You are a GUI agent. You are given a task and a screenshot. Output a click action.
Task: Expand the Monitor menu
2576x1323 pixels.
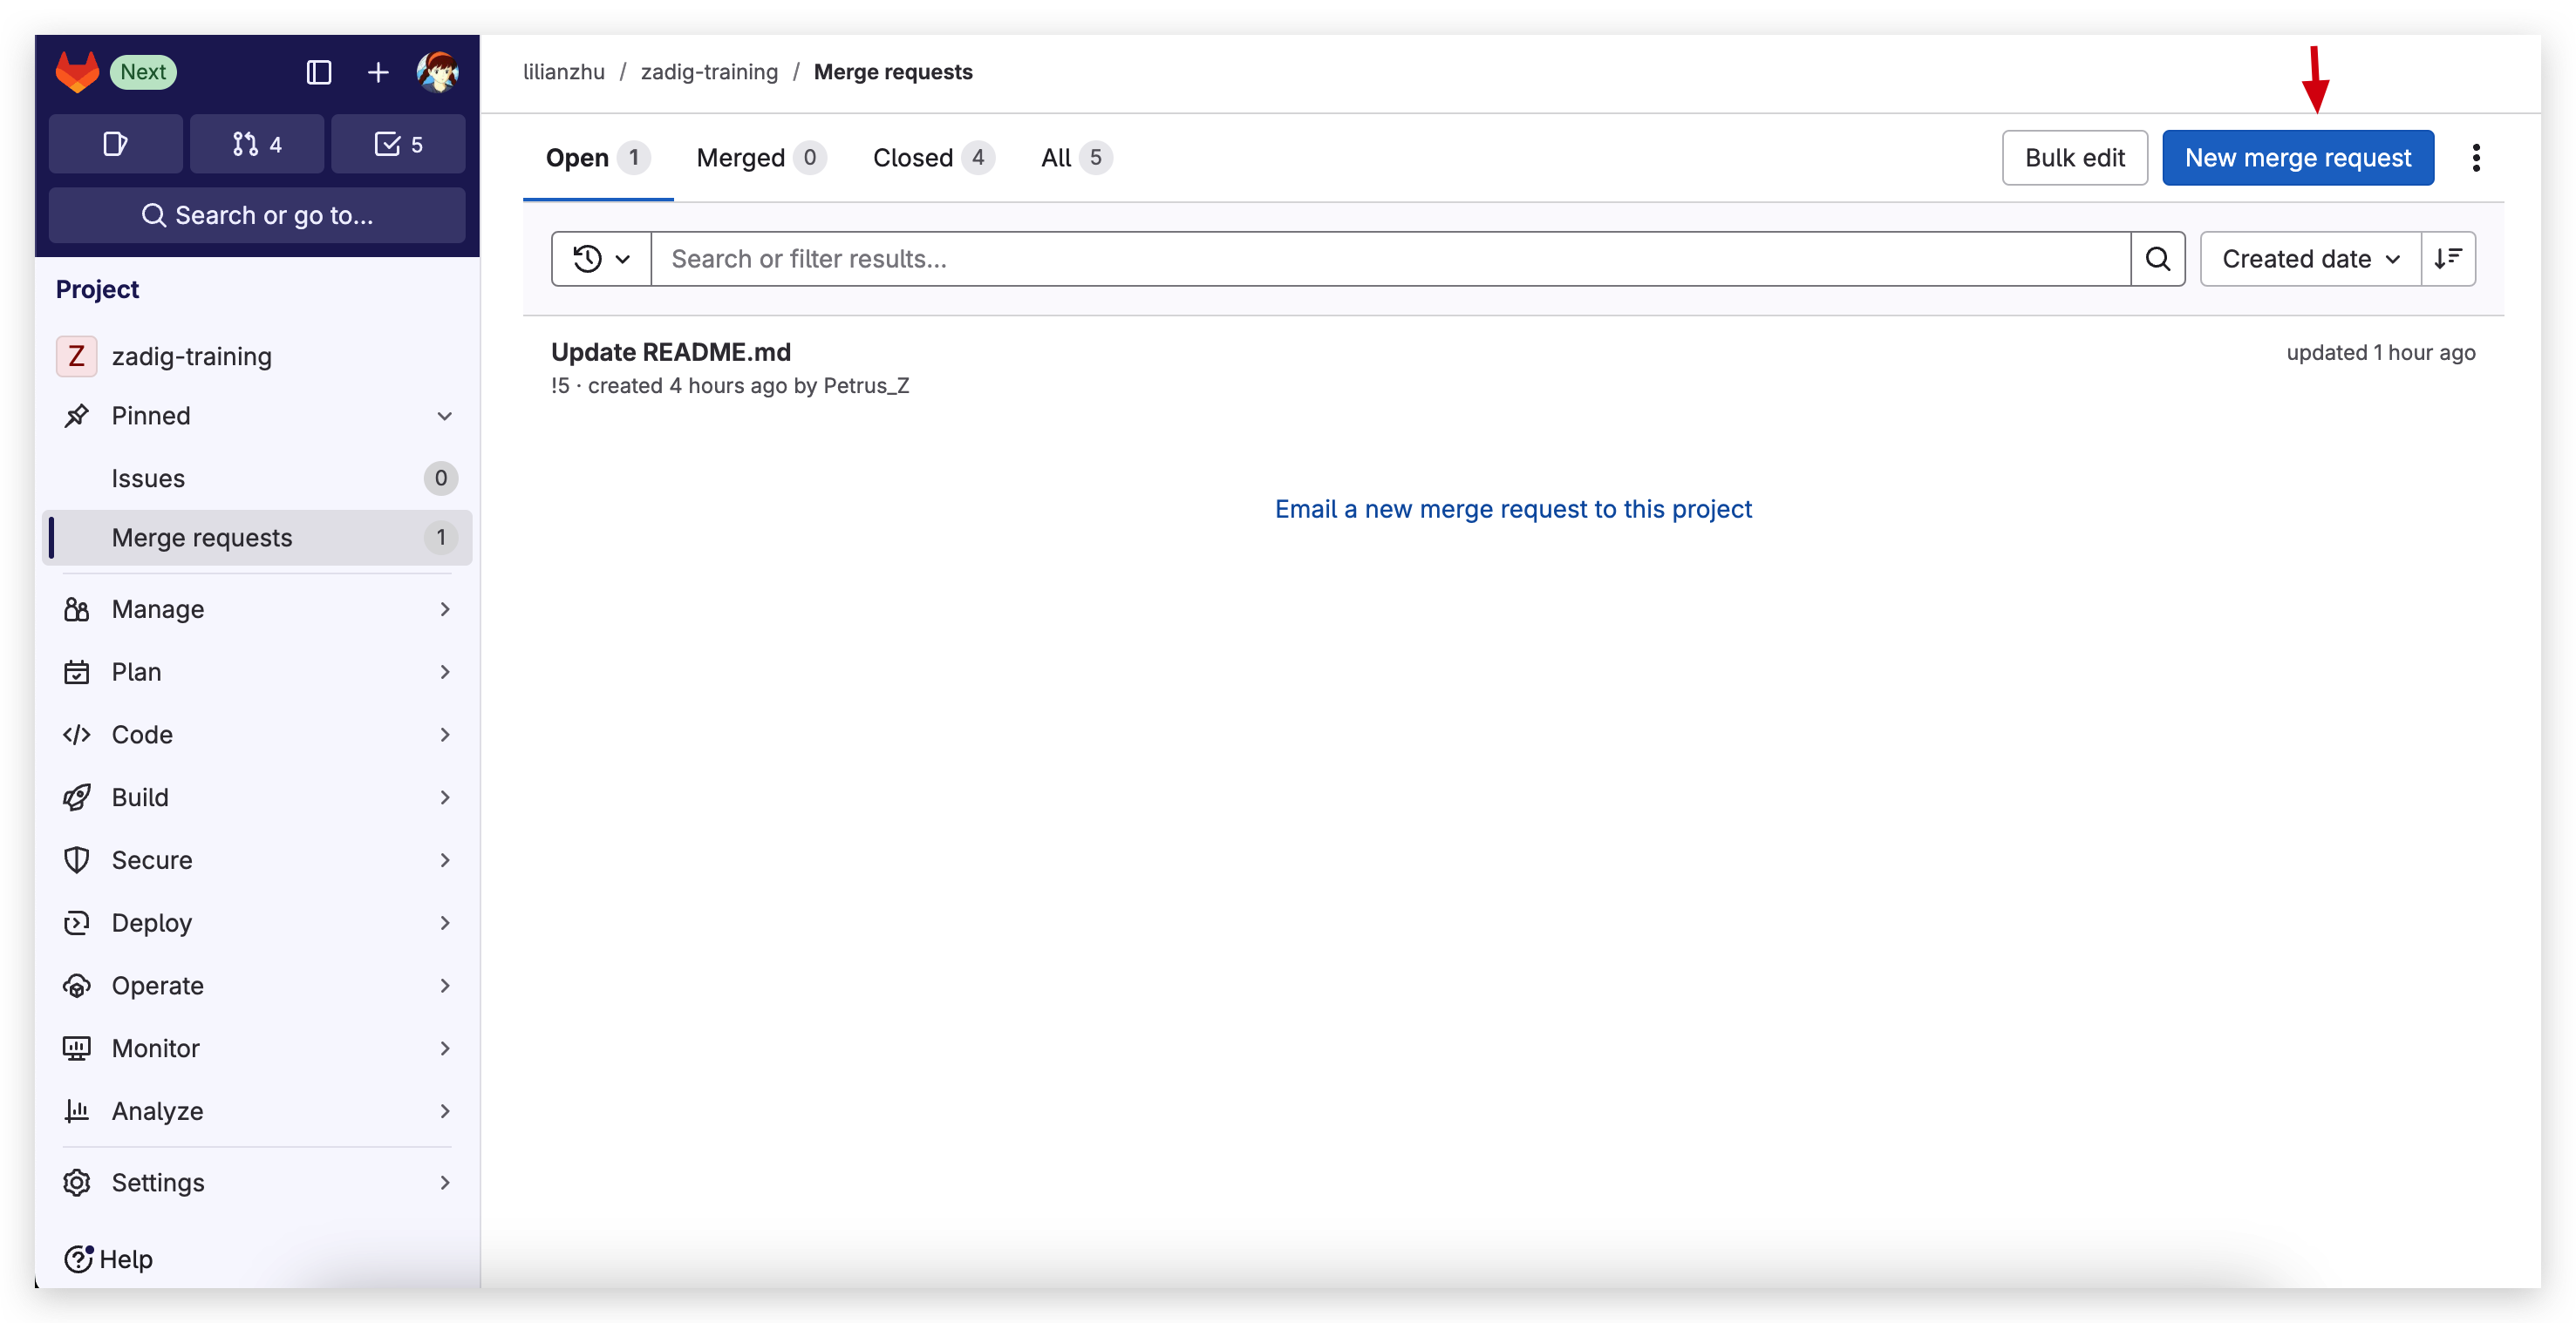[257, 1049]
